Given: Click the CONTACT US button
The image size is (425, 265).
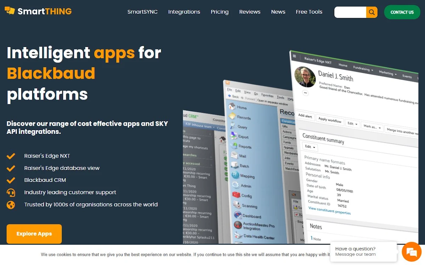Looking at the screenshot, I should coord(402,12).
